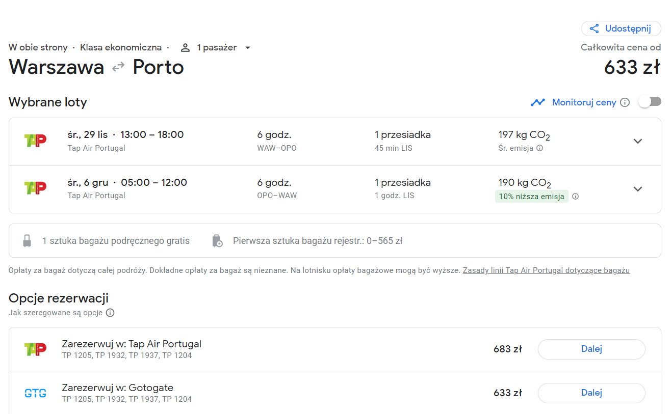Open info icon beside Monitoruj ceny
The height and width of the screenshot is (414, 672).
pyautogui.click(x=625, y=102)
